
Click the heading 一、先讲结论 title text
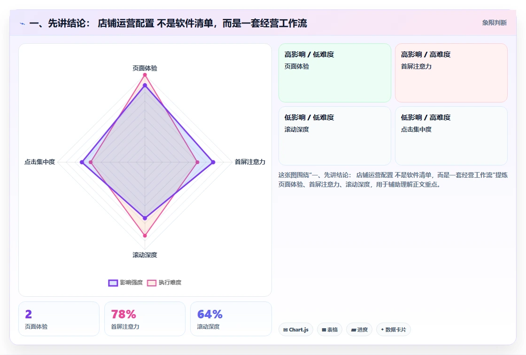pos(168,23)
